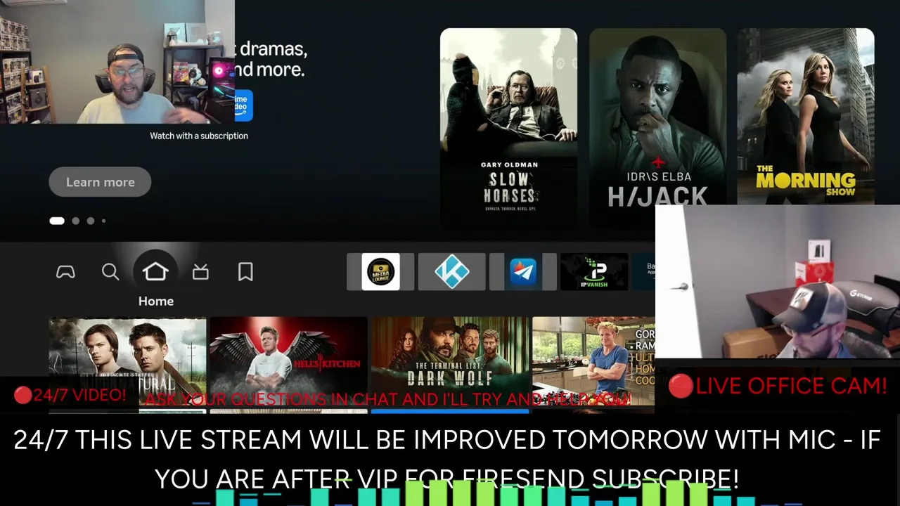Click the Learn more button
The height and width of the screenshot is (506, 900).
pos(100,182)
